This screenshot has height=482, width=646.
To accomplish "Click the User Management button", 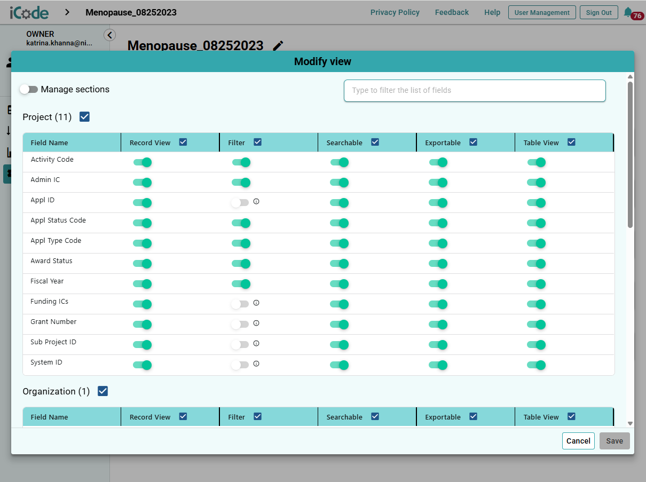I will point(542,12).
